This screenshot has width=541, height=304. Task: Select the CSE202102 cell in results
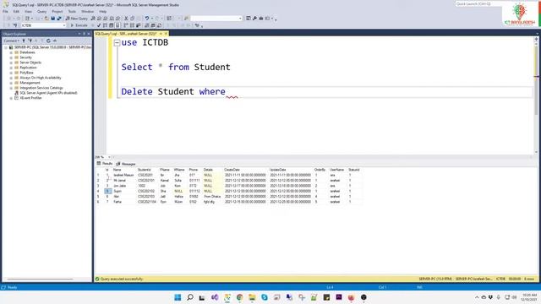146,191
